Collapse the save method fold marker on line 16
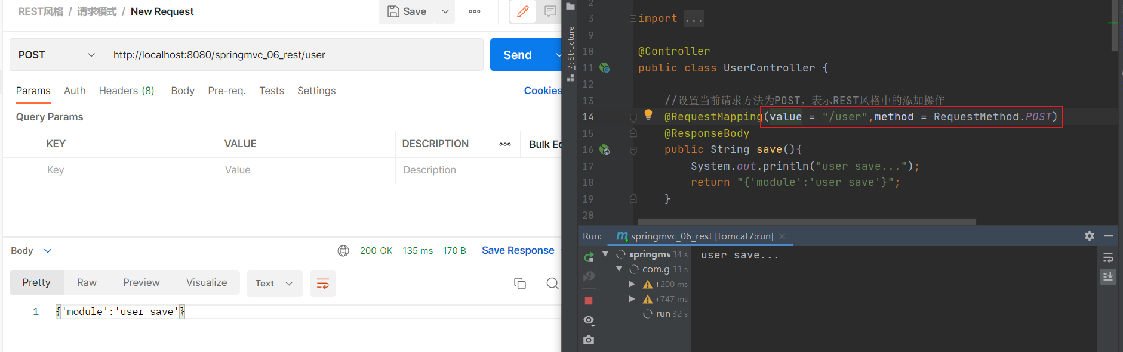This screenshot has height=352, width=1123. click(633, 151)
